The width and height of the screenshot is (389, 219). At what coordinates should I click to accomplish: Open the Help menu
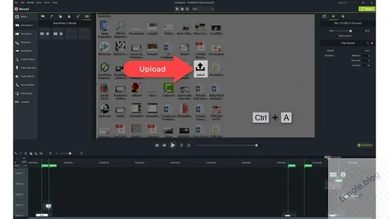click(x=55, y=2)
